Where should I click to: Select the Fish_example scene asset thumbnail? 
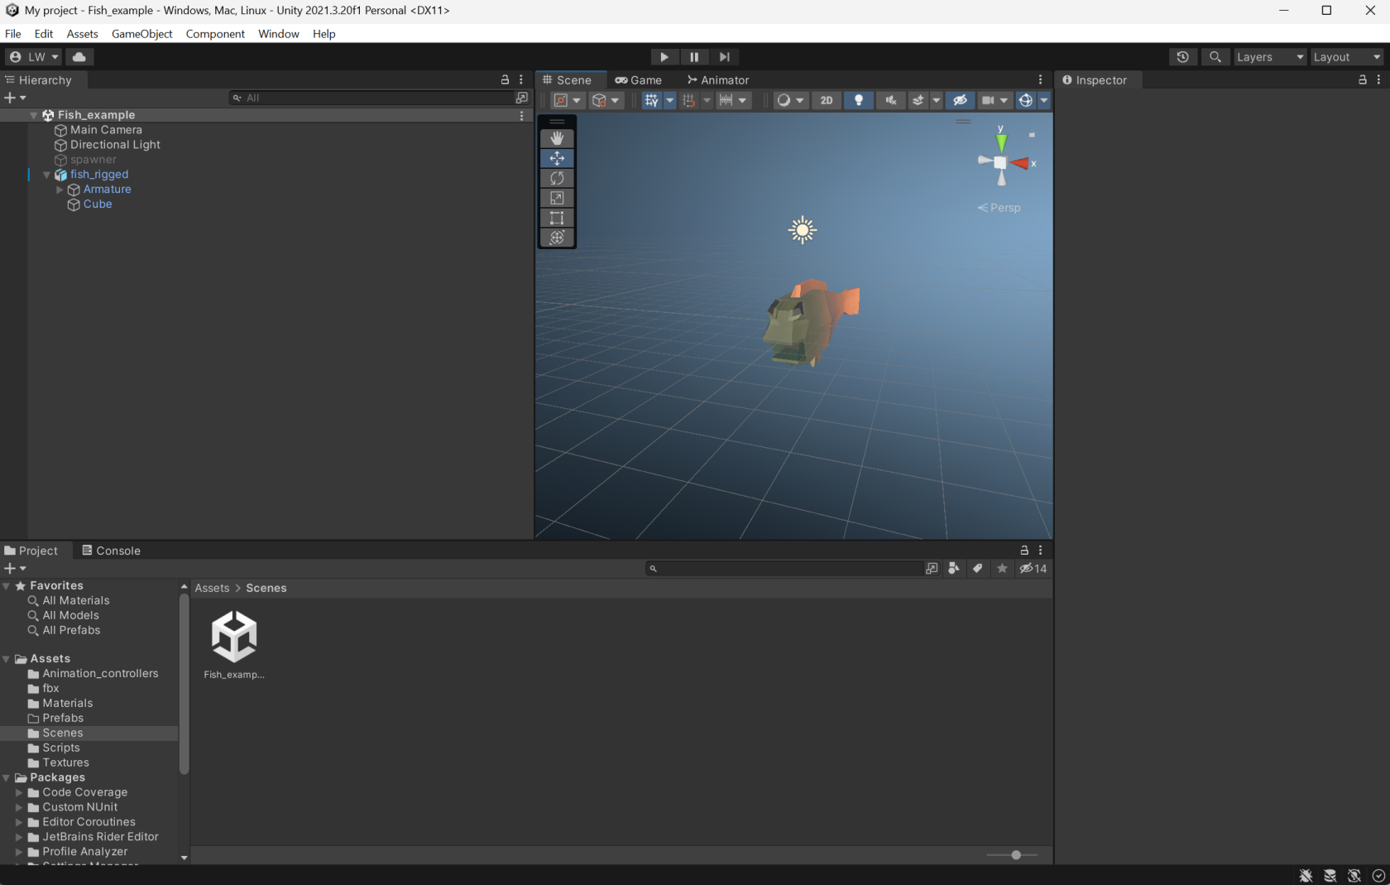[x=234, y=637]
